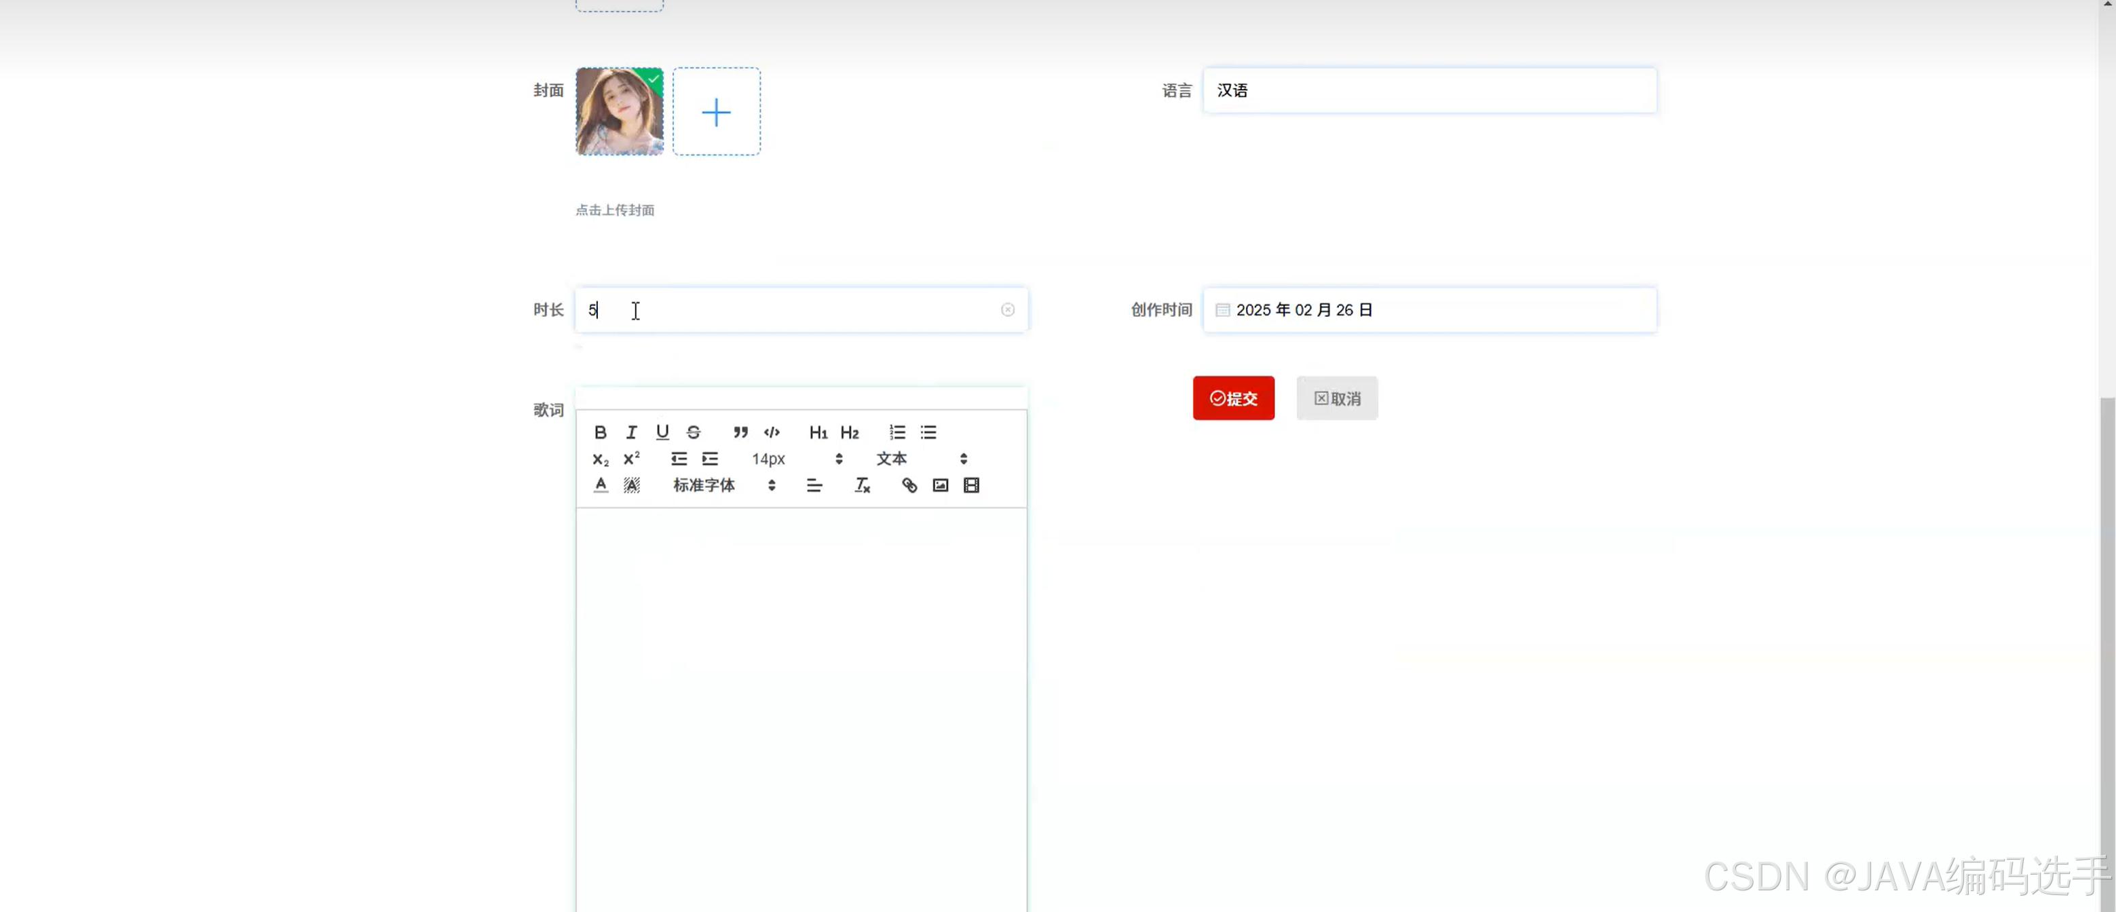Image resolution: width=2116 pixels, height=912 pixels.
Task: Clear text formatting with the Tx icon
Action: click(x=862, y=484)
